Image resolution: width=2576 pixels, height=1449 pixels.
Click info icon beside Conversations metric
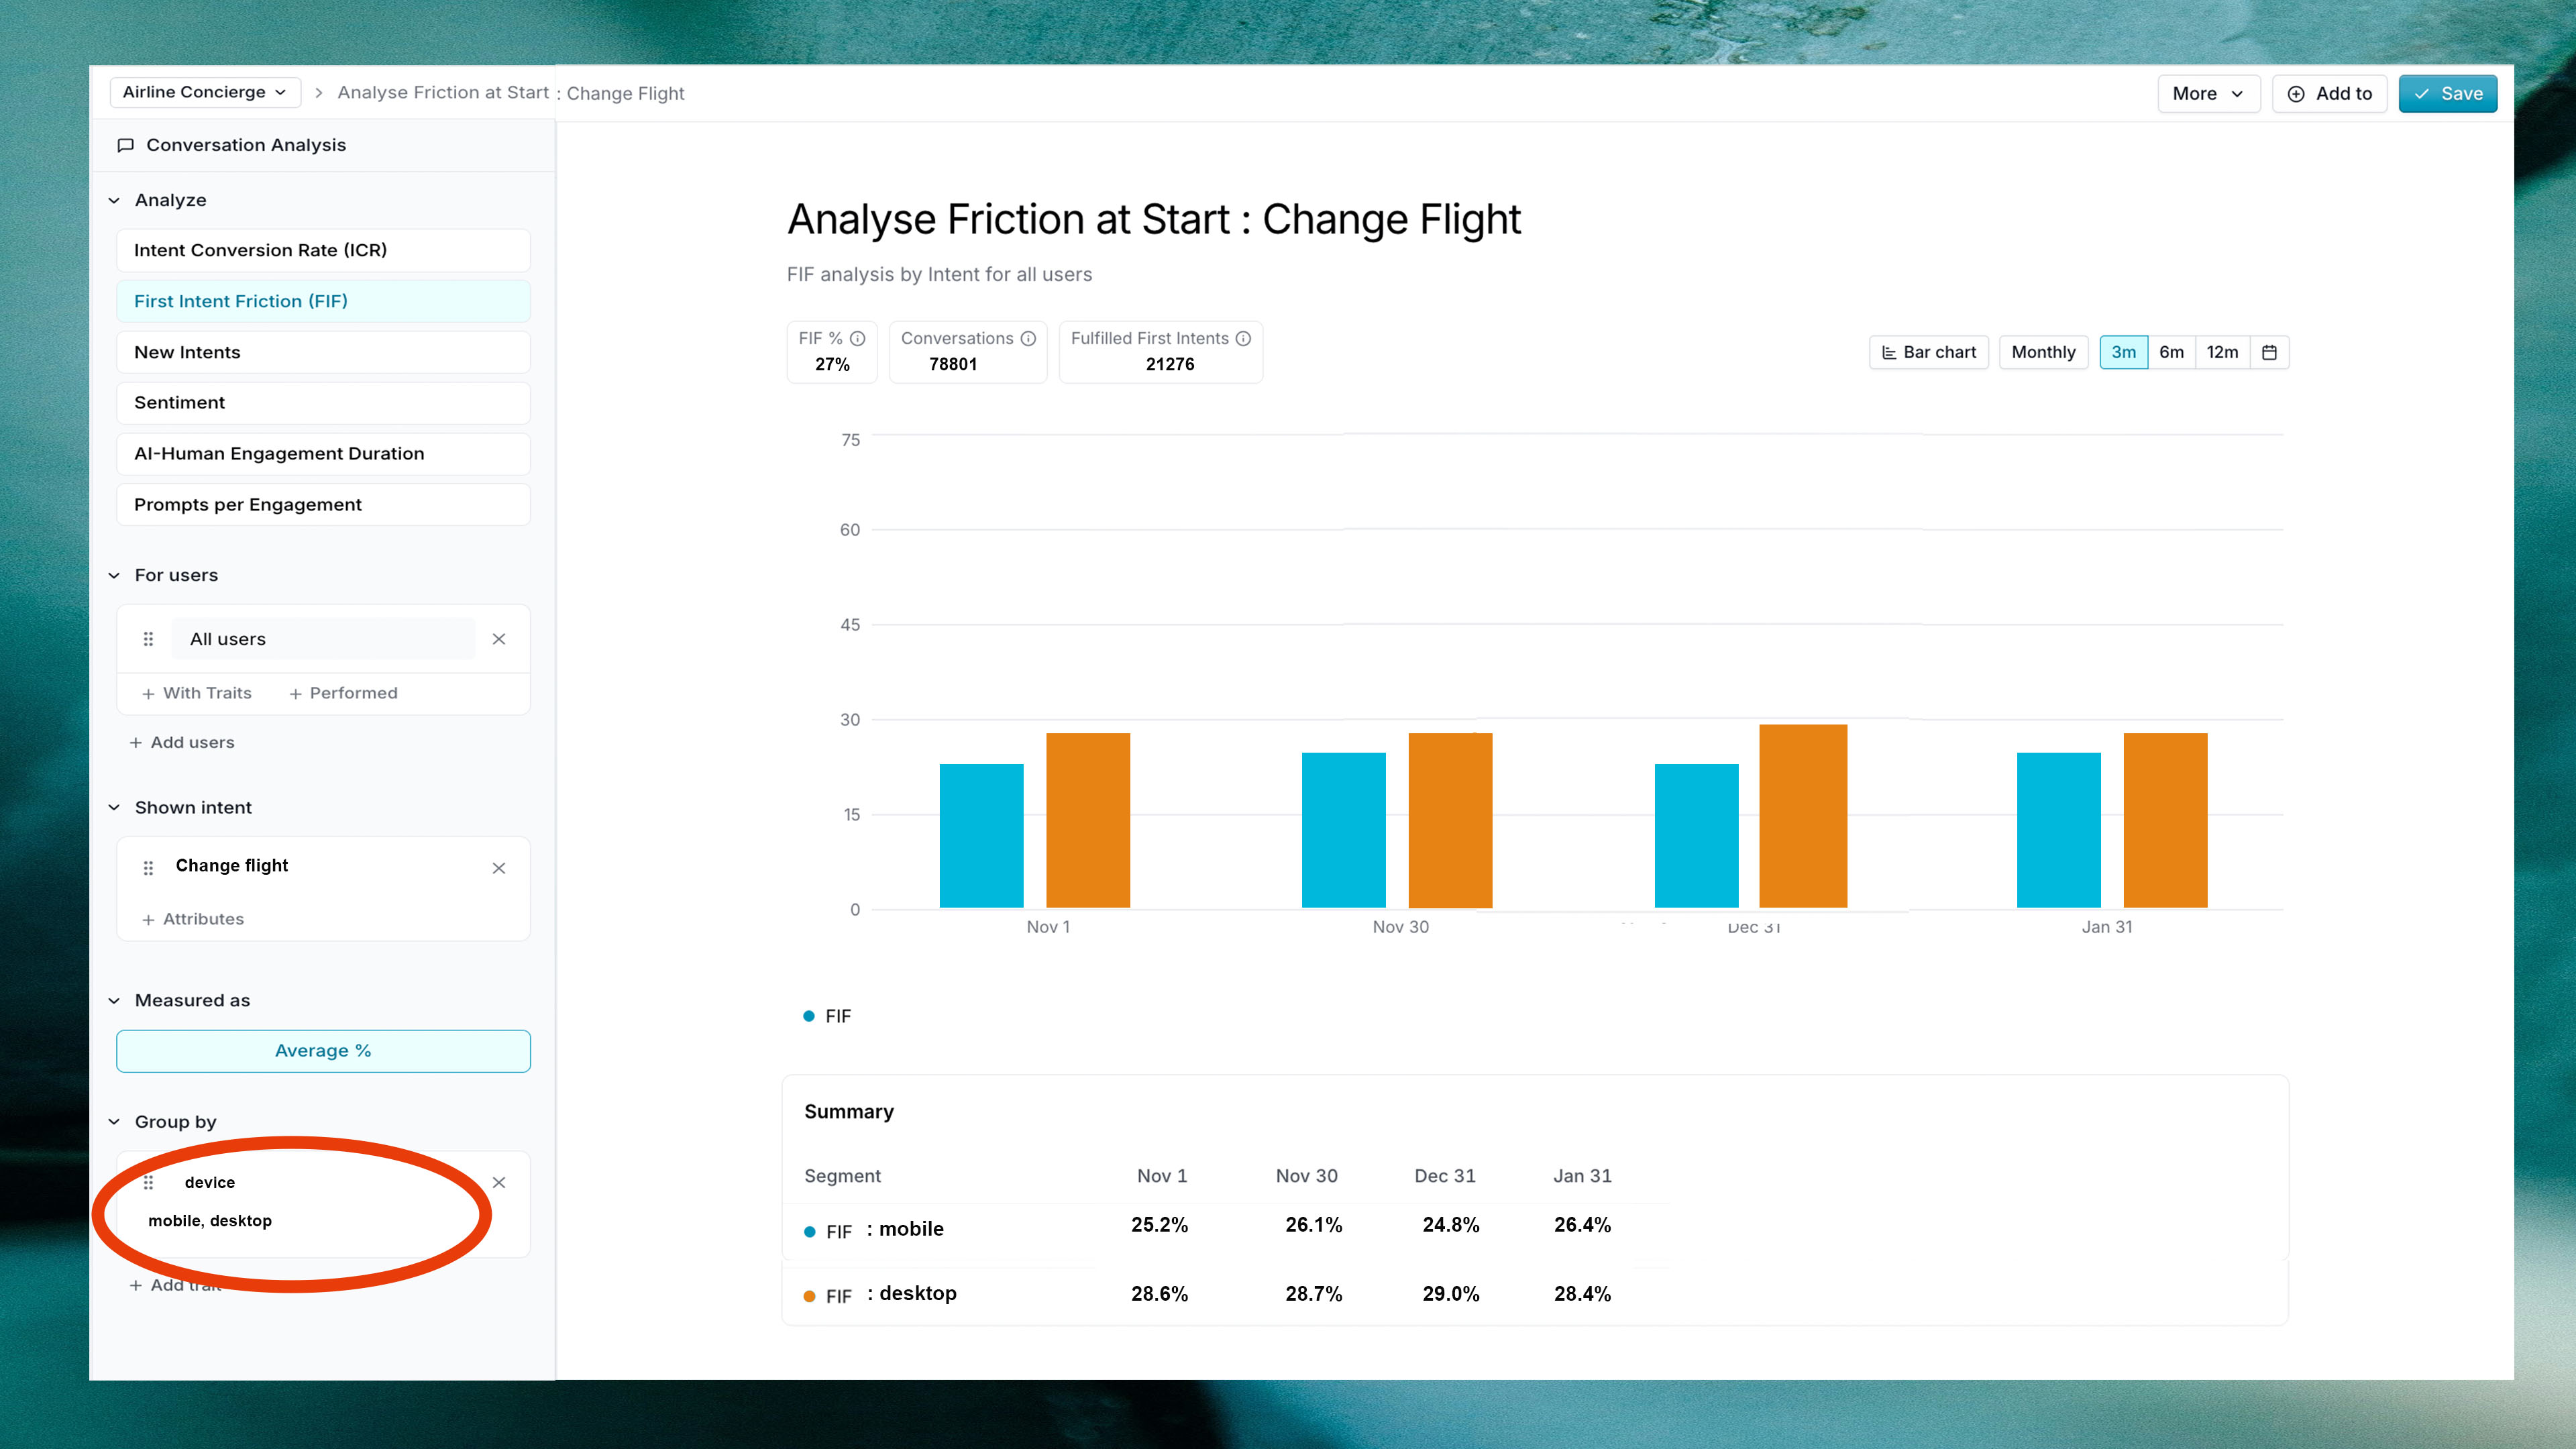[x=1028, y=338]
